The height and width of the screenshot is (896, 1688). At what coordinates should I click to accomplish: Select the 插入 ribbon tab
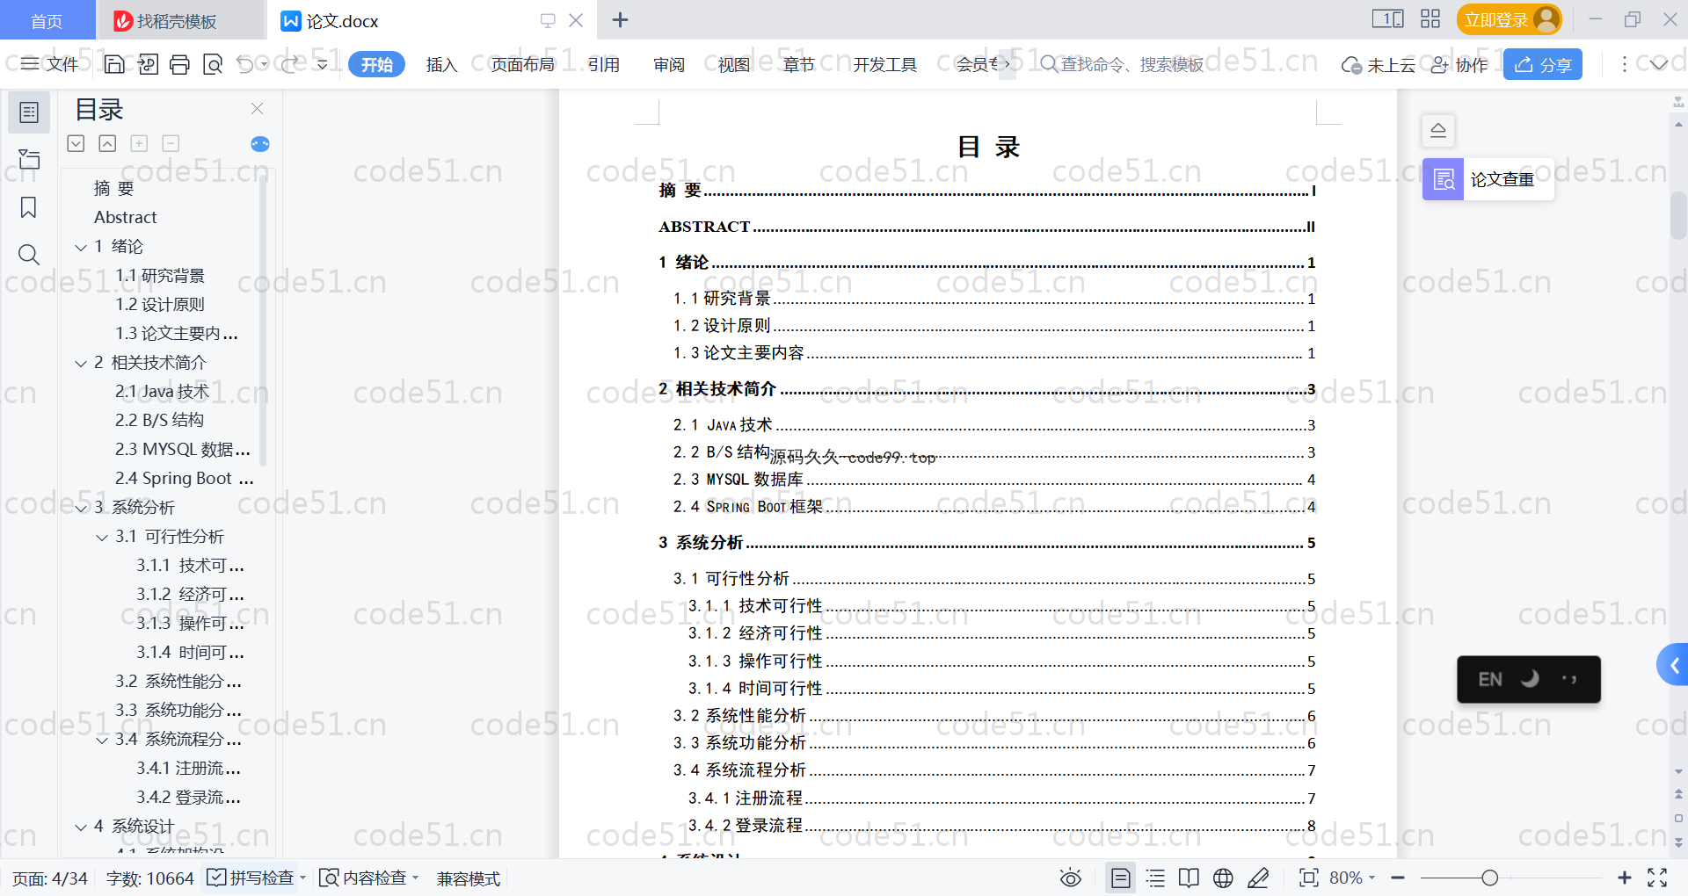tap(441, 64)
